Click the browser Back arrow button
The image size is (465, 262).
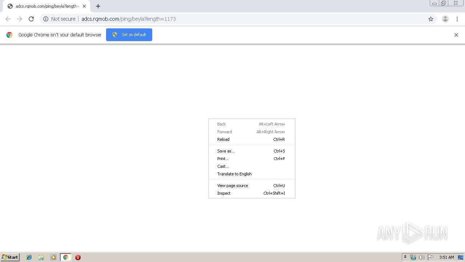click(x=8, y=19)
